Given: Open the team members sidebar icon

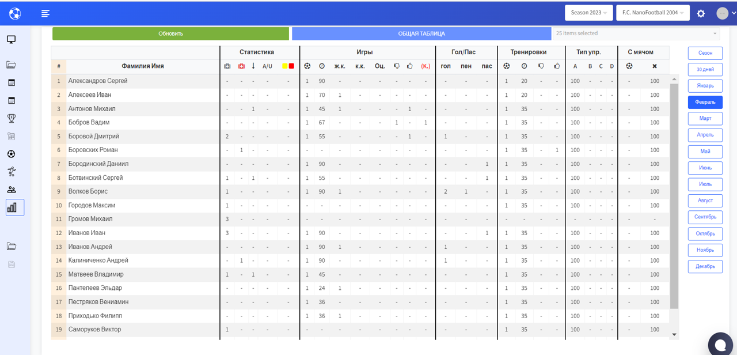Looking at the screenshot, I should coord(12,190).
